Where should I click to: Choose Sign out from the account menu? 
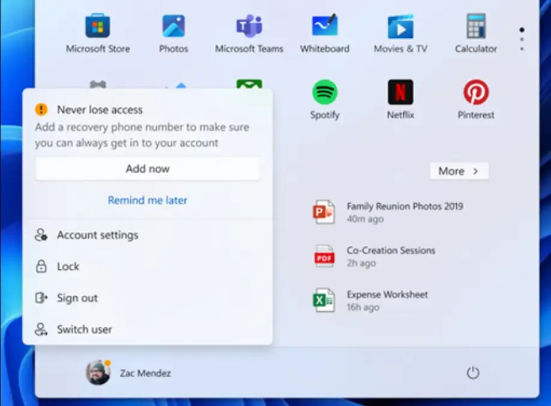(x=77, y=298)
